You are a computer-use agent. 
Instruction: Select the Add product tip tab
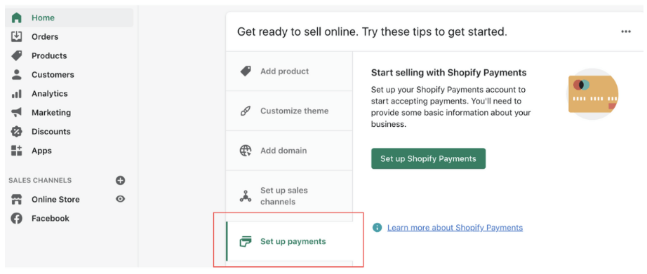coord(289,71)
